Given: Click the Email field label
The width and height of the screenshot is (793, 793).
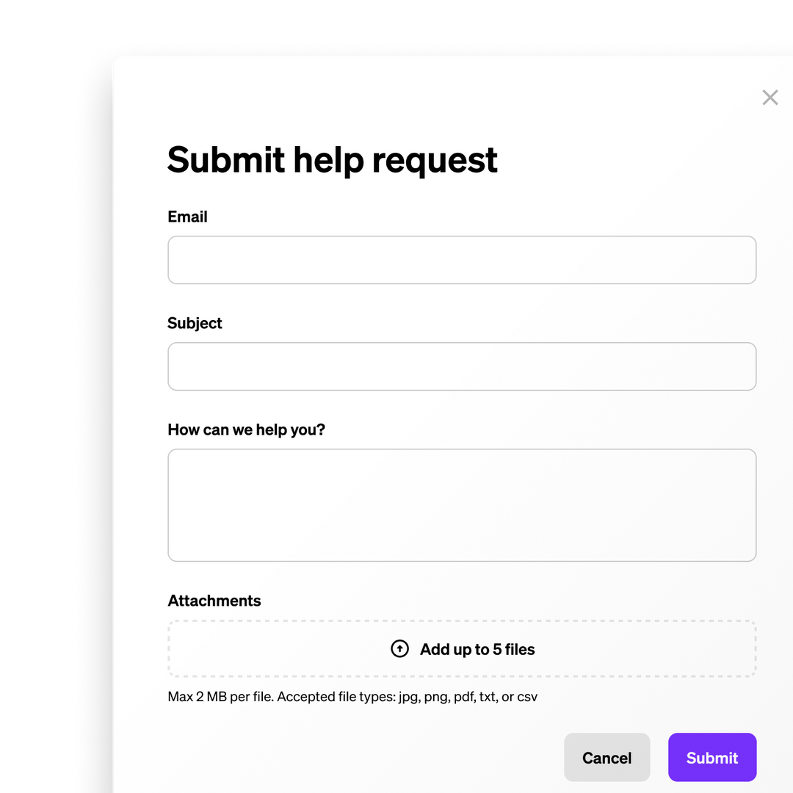Looking at the screenshot, I should pyautogui.click(x=187, y=217).
